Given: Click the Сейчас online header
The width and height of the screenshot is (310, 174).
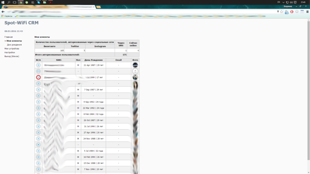Looking at the screenshot, I should tap(133, 44).
